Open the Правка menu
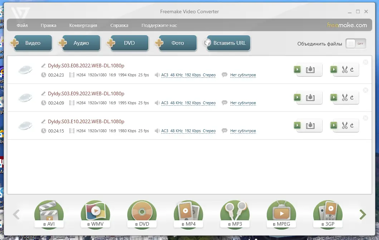 (48, 25)
